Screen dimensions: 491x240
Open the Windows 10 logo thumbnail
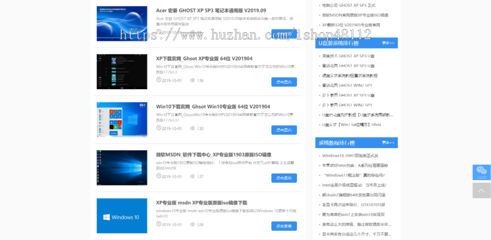(x=122, y=216)
